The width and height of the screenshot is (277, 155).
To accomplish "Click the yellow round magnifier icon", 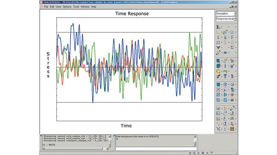I will tap(218, 71).
